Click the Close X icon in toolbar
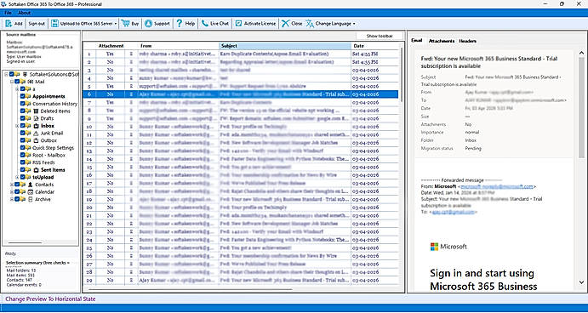This screenshot has height=313, width=588. coord(285,23)
